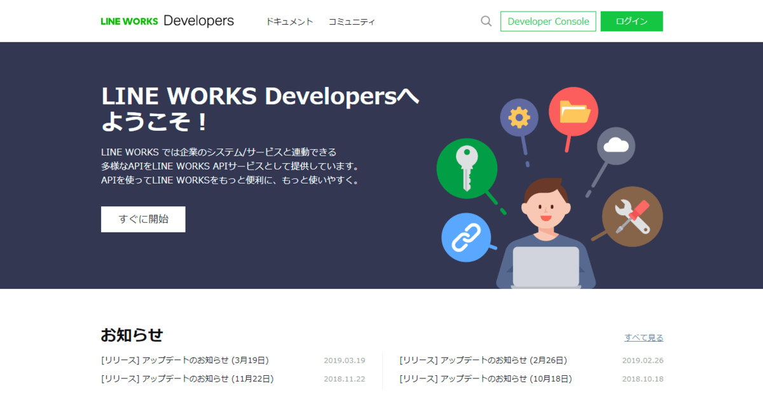Open the 2月26日 update notice
This screenshot has width=763, height=414.
pyautogui.click(x=483, y=360)
